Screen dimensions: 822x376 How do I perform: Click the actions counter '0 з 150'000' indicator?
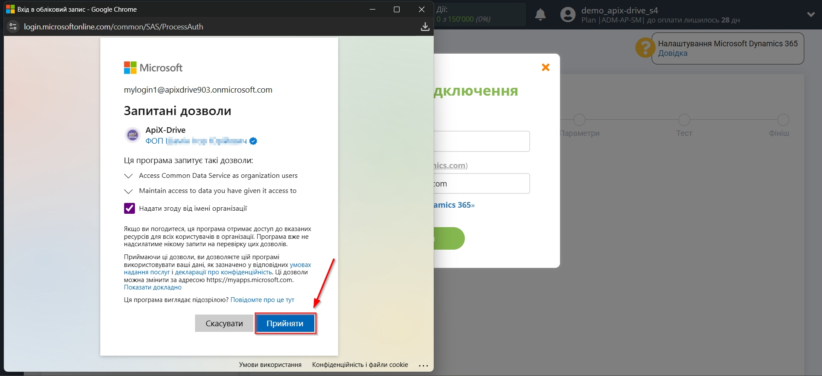click(463, 19)
